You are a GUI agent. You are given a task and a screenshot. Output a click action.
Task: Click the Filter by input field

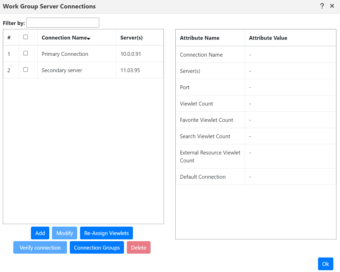[63, 22]
